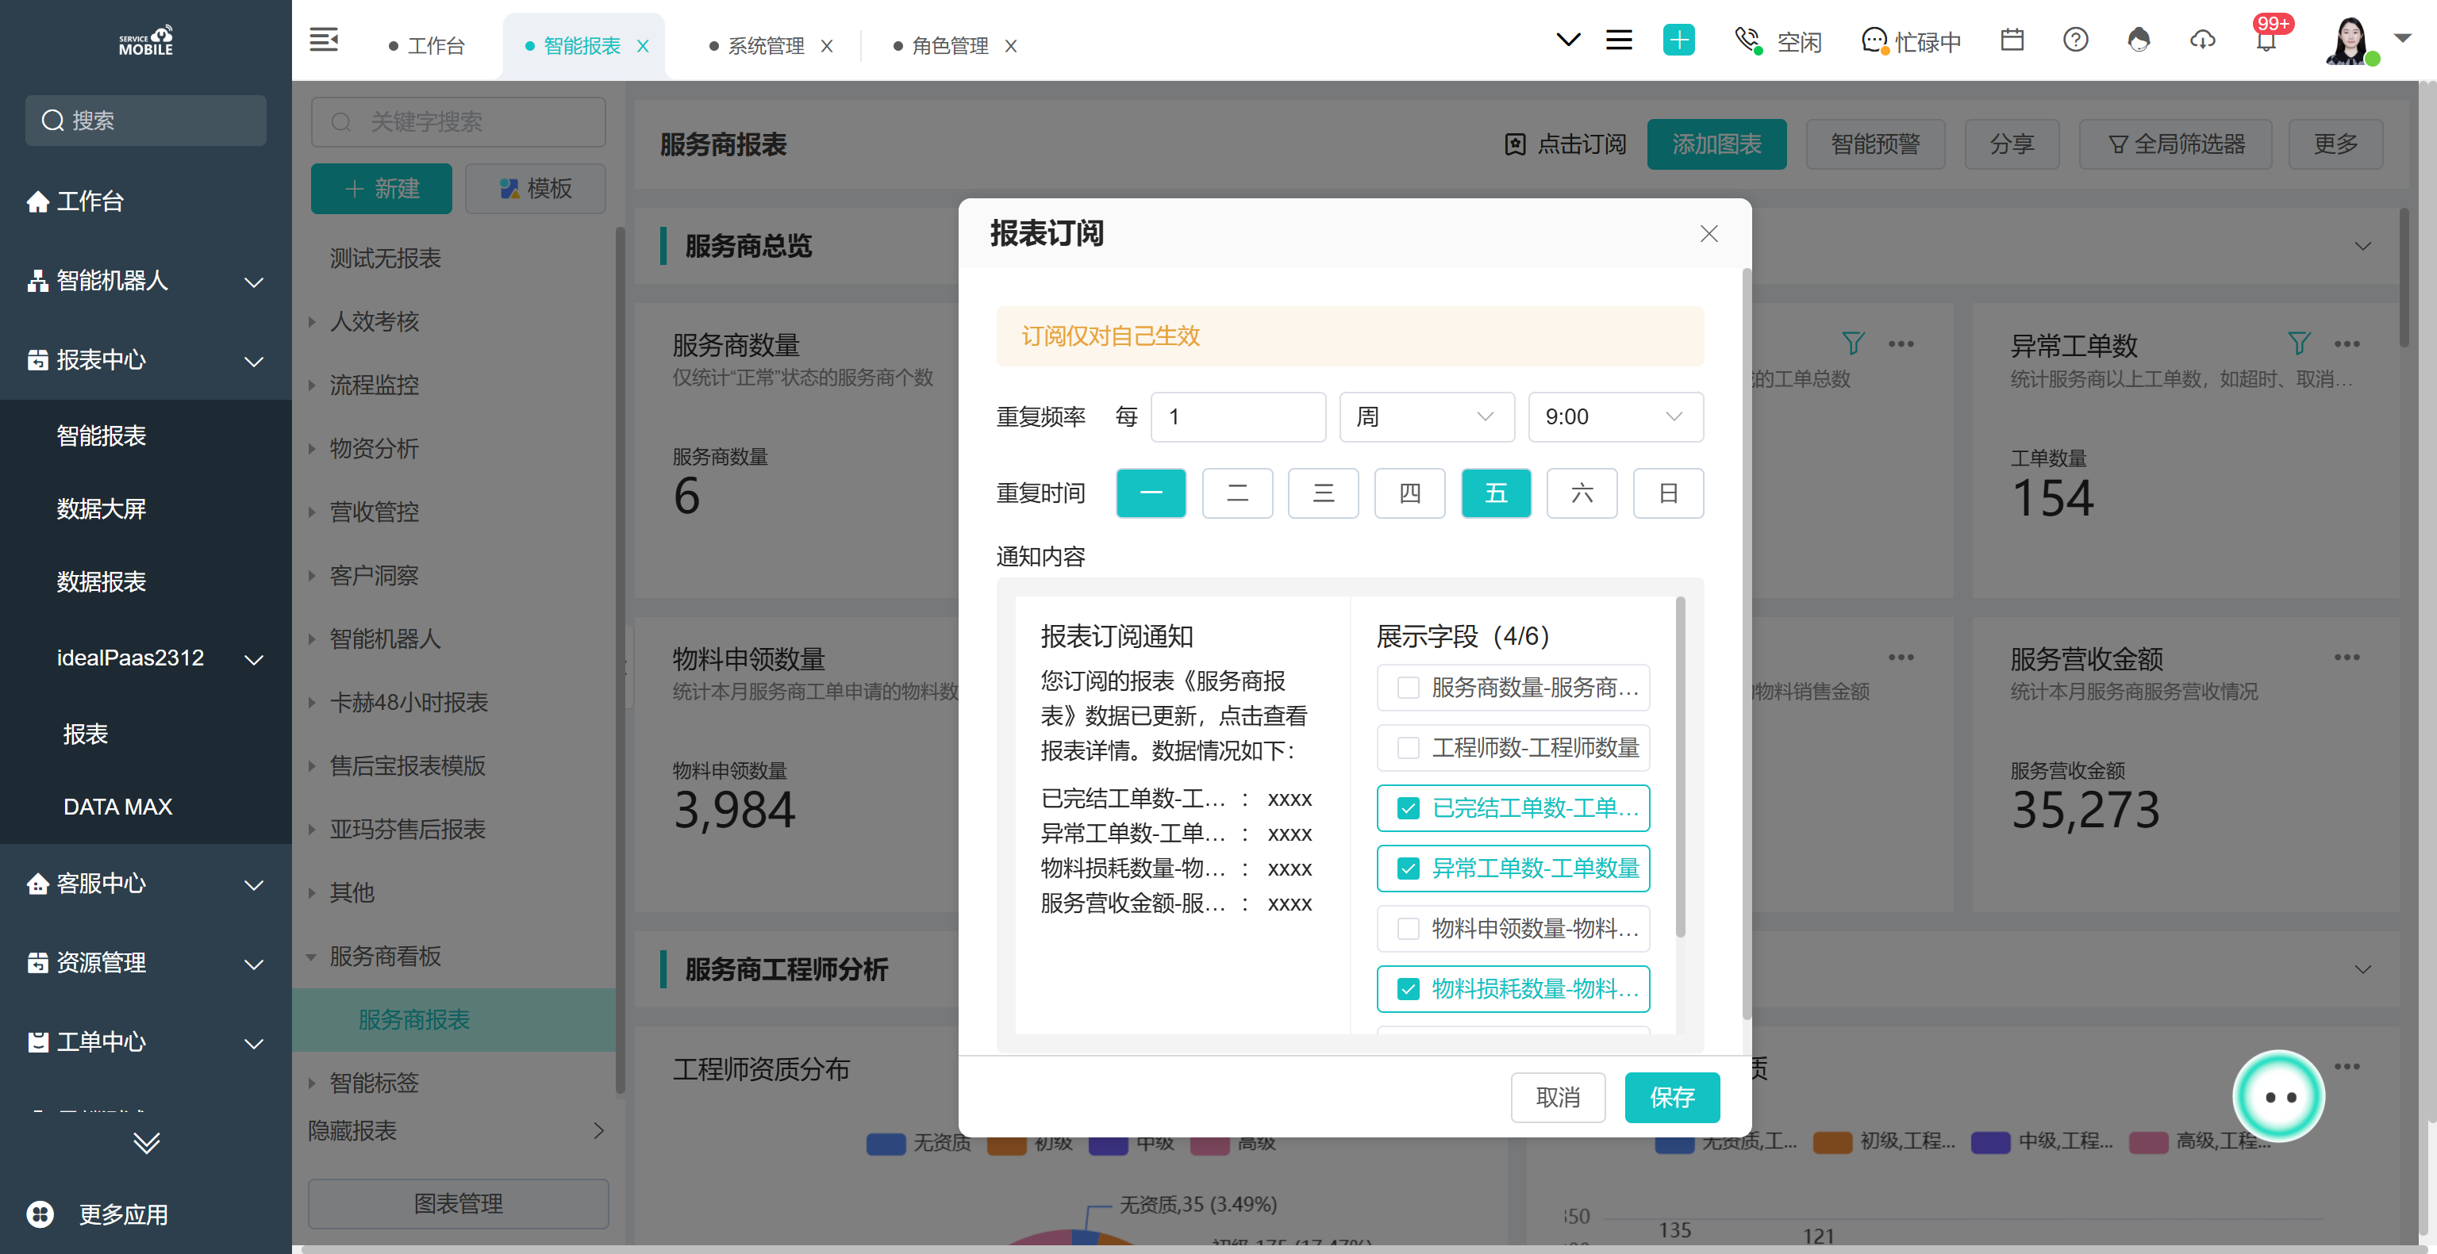This screenshot has height=1254, width=2437.
Task: Select weekday 二 in 重复时间
Action: click(1237, 493)
